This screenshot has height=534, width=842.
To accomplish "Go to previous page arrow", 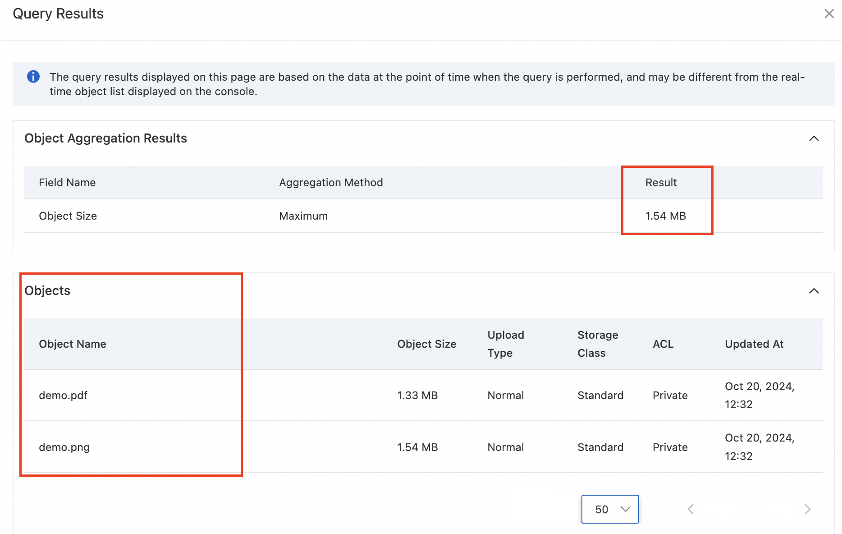I will (691, 509).
